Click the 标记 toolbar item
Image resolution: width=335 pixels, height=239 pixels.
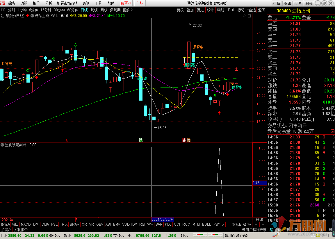241,10
